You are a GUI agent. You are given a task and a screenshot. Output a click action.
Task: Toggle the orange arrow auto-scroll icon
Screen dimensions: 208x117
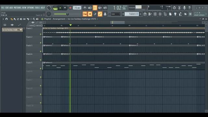90,14
